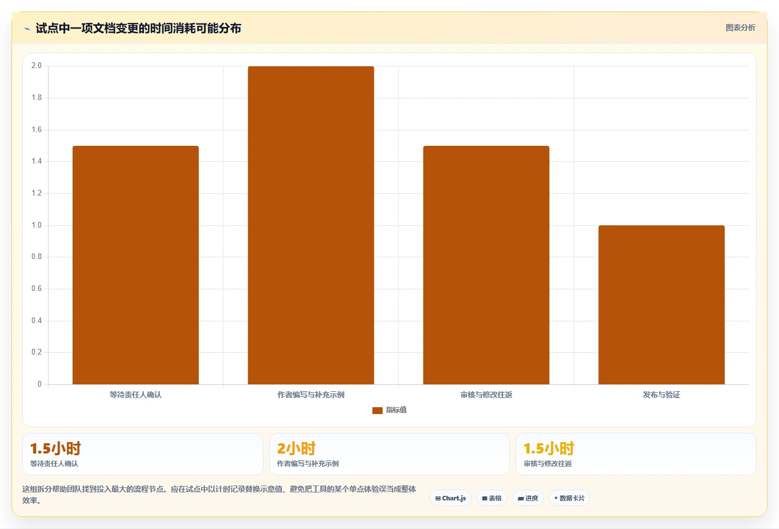Click the icon in the Chart.js chip
779x529 pixels.
[x=438, y=499]
